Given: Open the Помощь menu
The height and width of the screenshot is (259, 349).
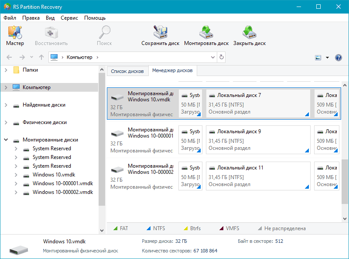Looking at the screenshot, I should coord(95,18).
